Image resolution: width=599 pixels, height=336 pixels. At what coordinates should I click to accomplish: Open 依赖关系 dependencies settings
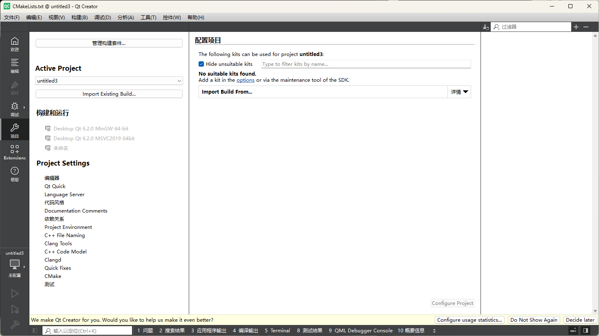pos(54,219)
